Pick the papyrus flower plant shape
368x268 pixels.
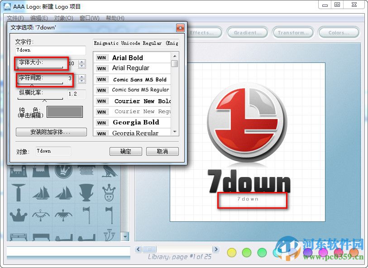pos(110,235)
